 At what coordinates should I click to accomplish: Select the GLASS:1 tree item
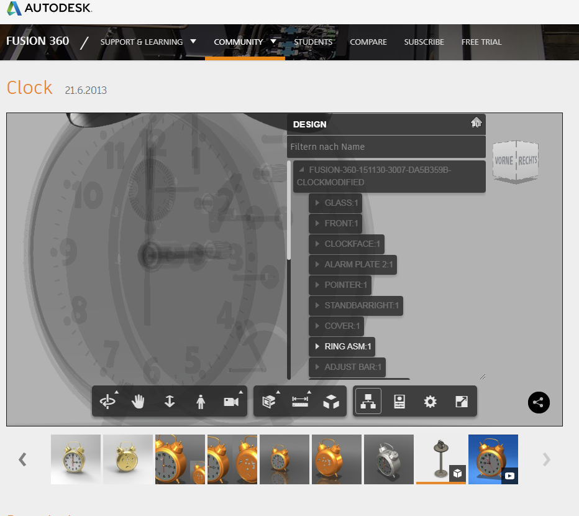(335, 203)
